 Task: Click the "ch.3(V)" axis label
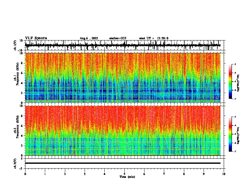pos(15,163)
